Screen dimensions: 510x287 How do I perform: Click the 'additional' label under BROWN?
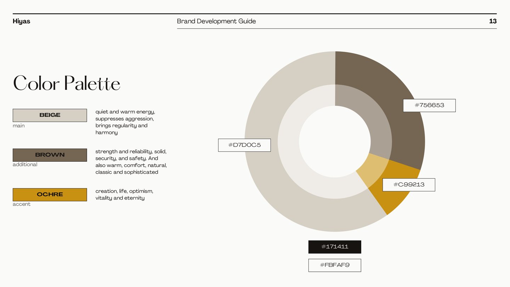pyautogui.click(x=25, y=165)
